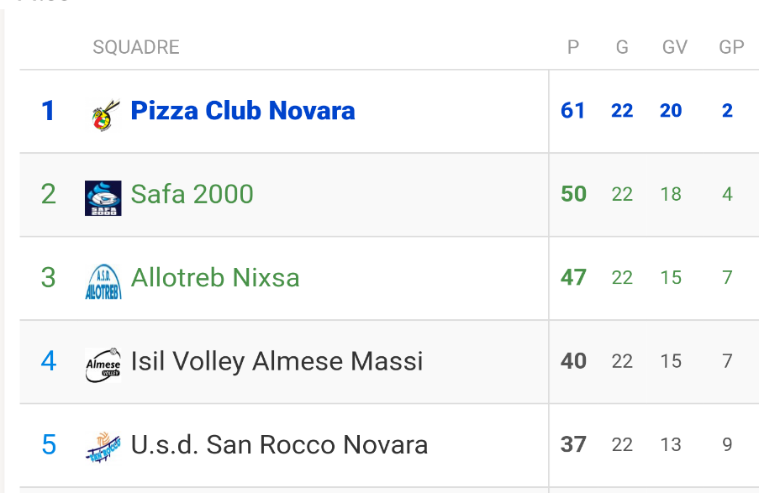The width and height of the screenshot is (759, 493).
Task: Click the G games column header
Action: point(622,47)
